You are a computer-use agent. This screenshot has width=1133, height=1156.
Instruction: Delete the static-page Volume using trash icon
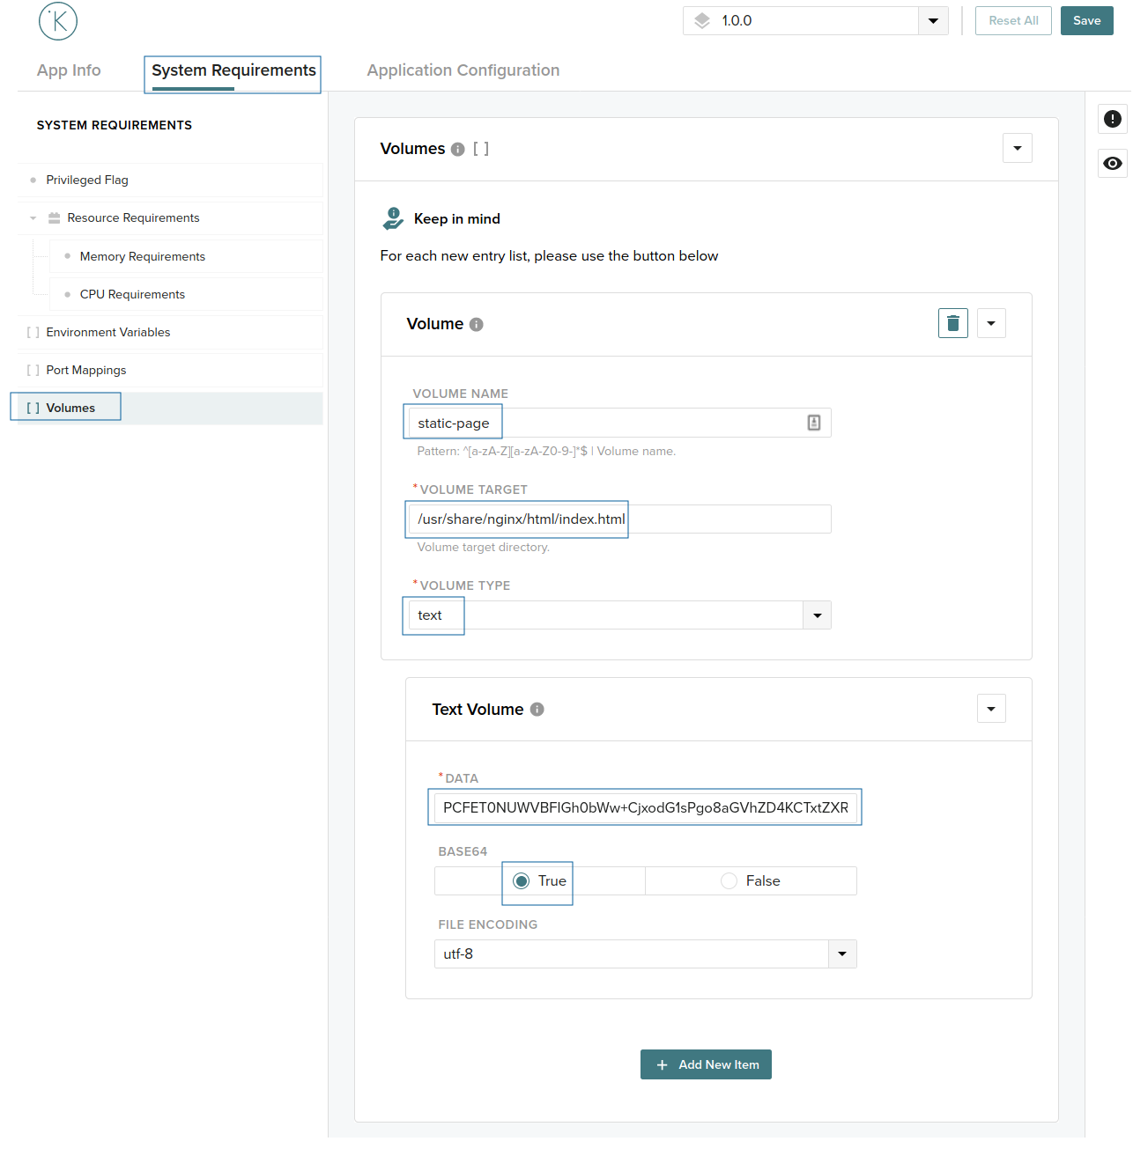pos(952,323)
